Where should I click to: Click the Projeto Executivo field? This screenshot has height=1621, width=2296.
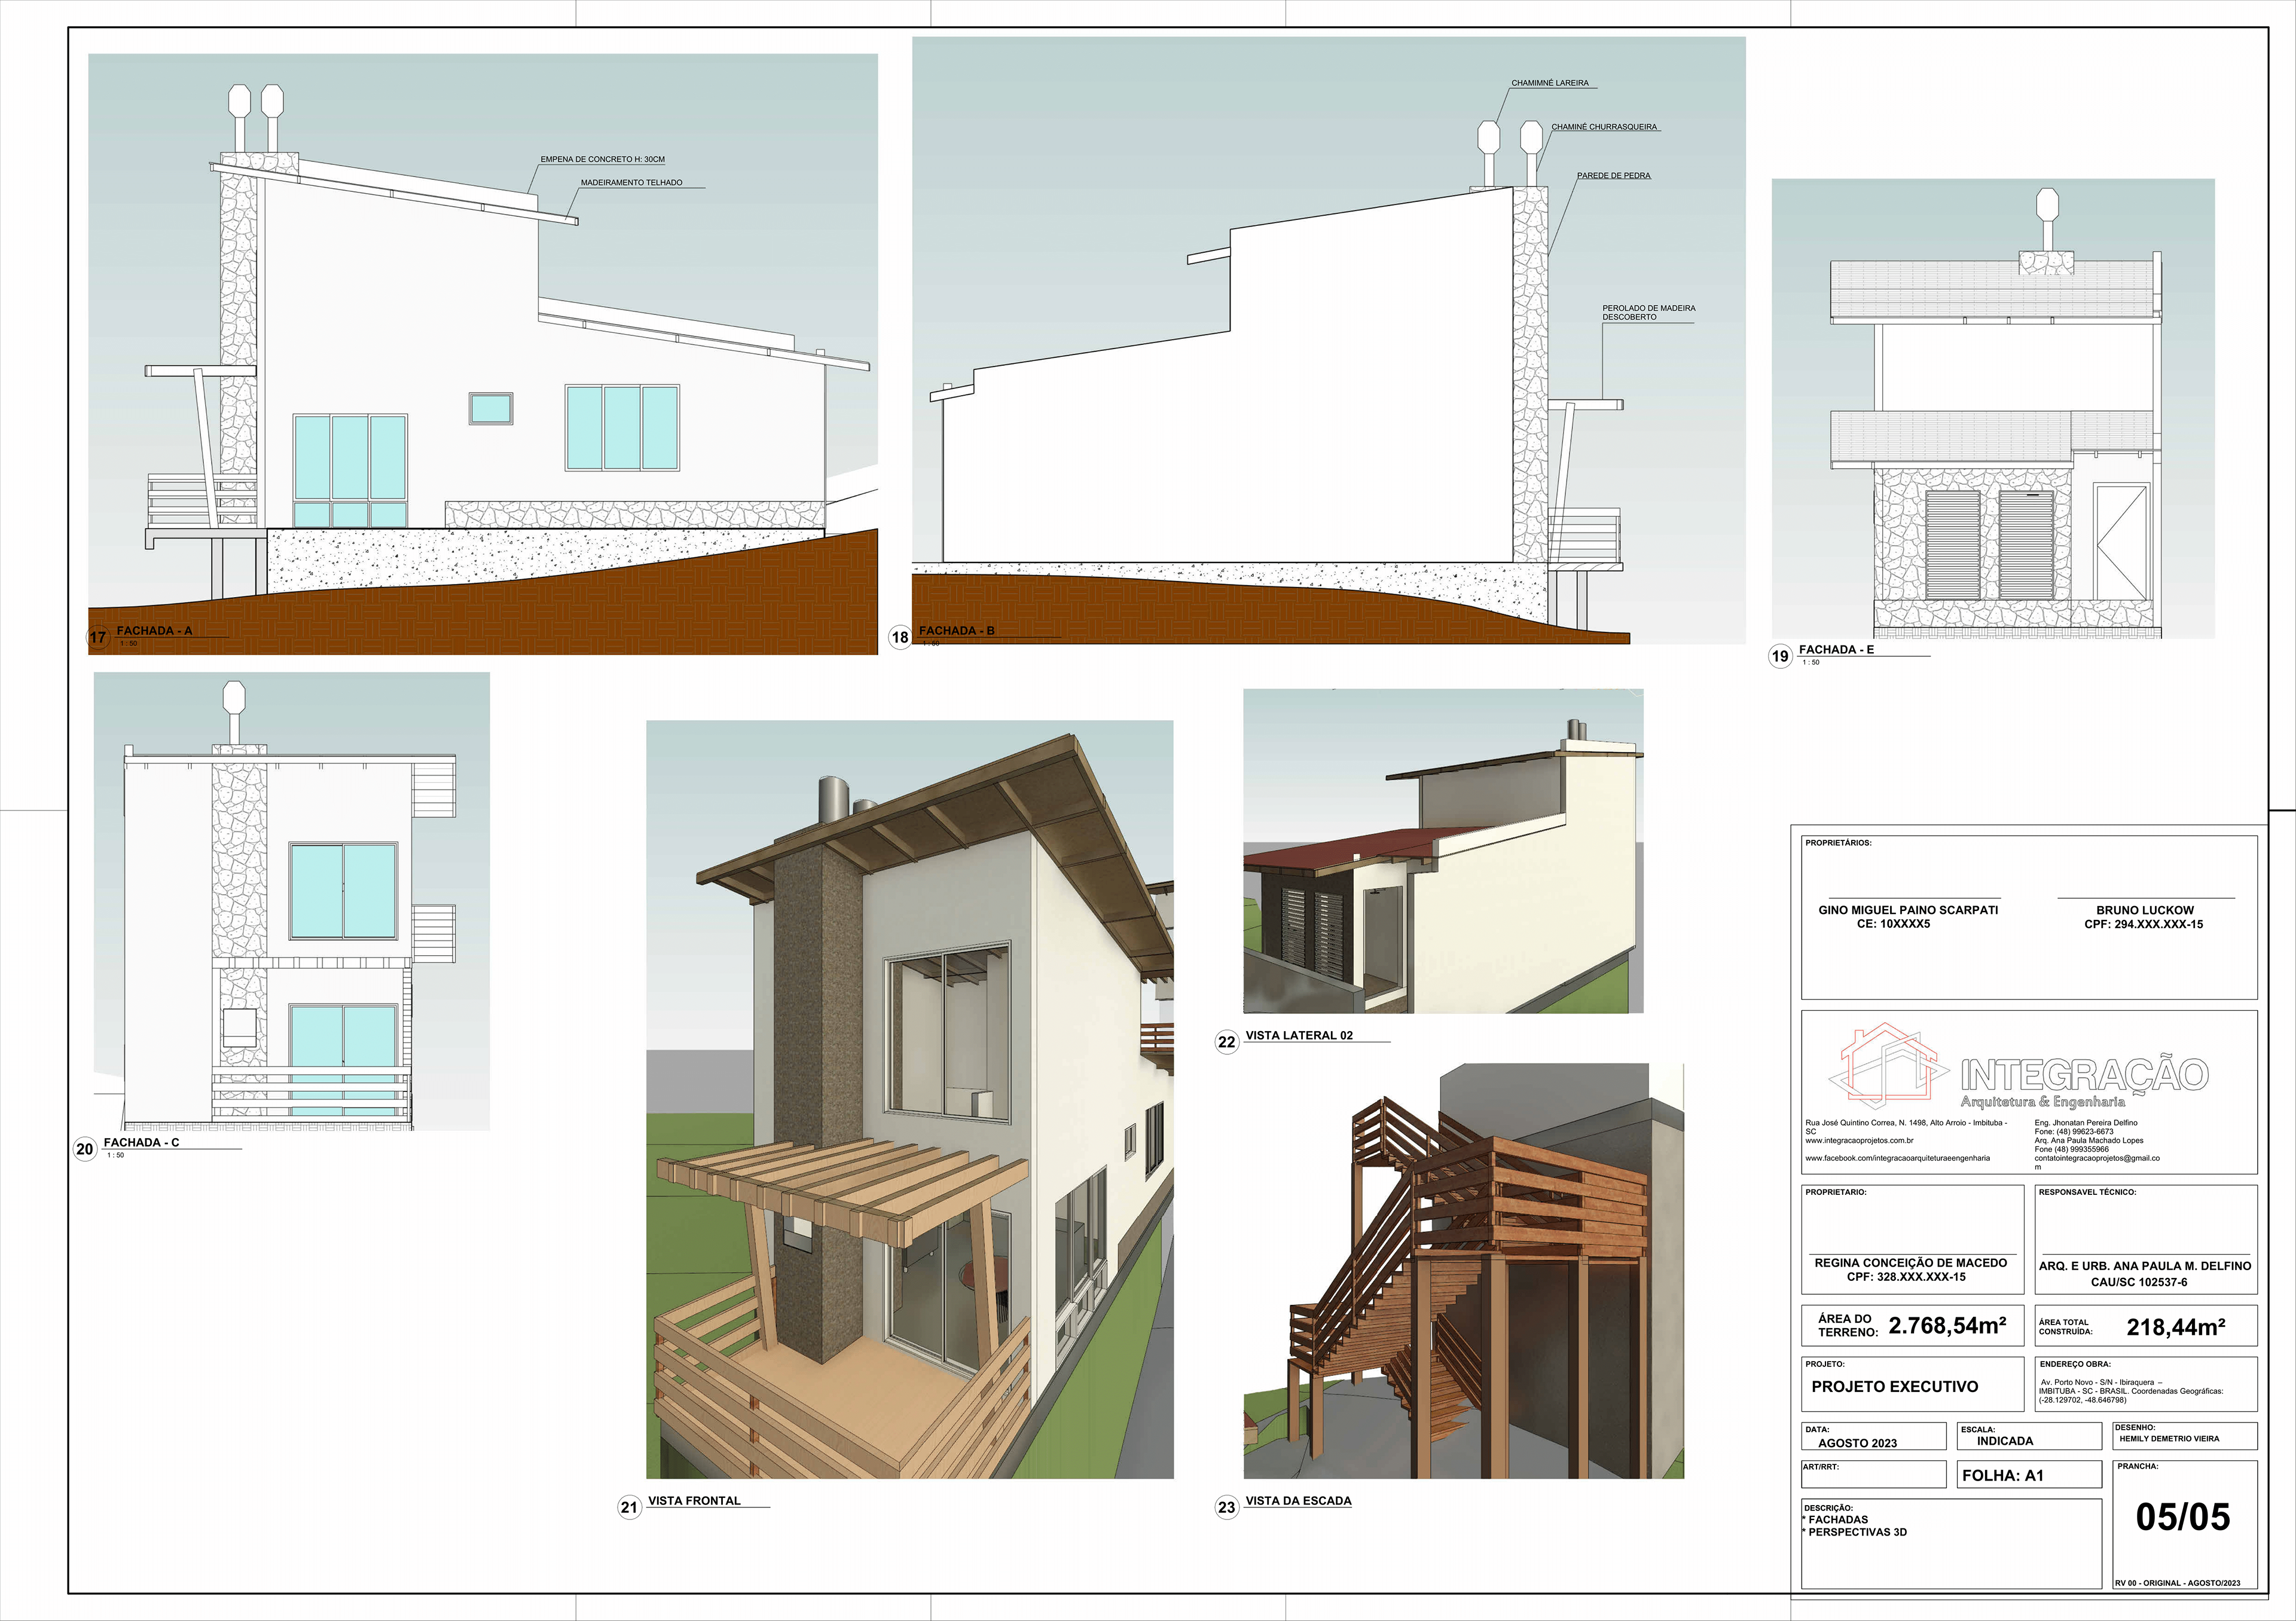pos(1894,1387)
